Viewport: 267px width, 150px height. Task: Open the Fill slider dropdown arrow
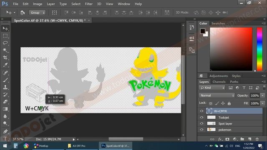click(263, 103)
